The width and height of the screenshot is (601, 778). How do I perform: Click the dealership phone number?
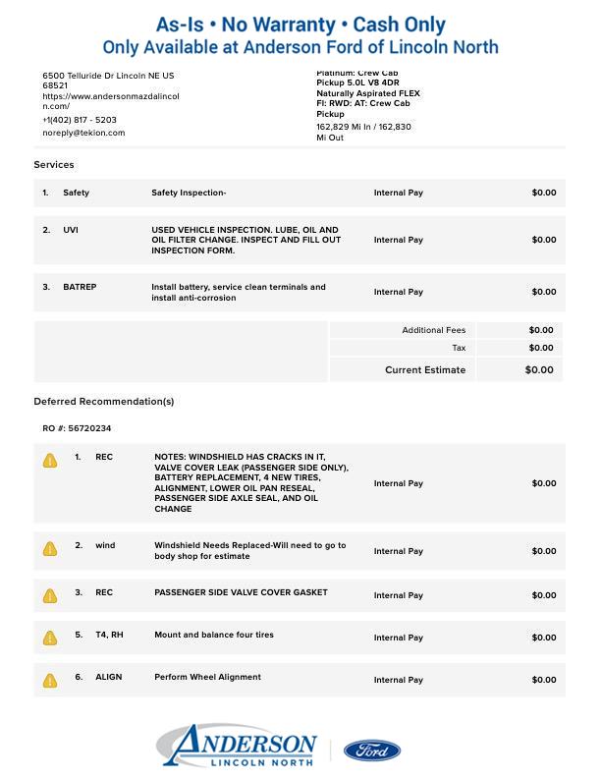80,120
